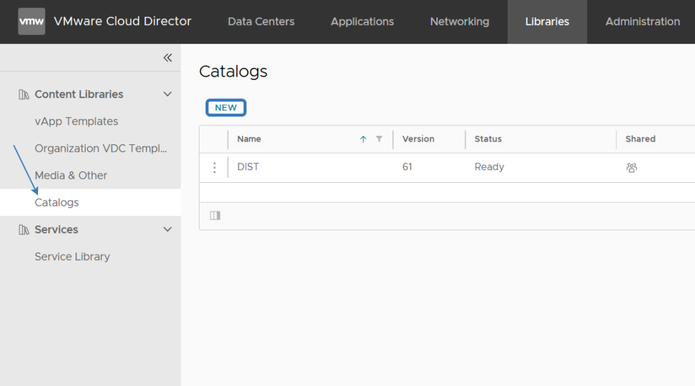Click the Status column header
This screenshot has height=386, width=695.
pos(488,139)
